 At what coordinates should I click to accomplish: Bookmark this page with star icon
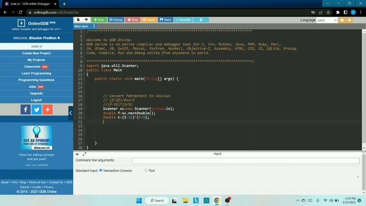[328, 12]
